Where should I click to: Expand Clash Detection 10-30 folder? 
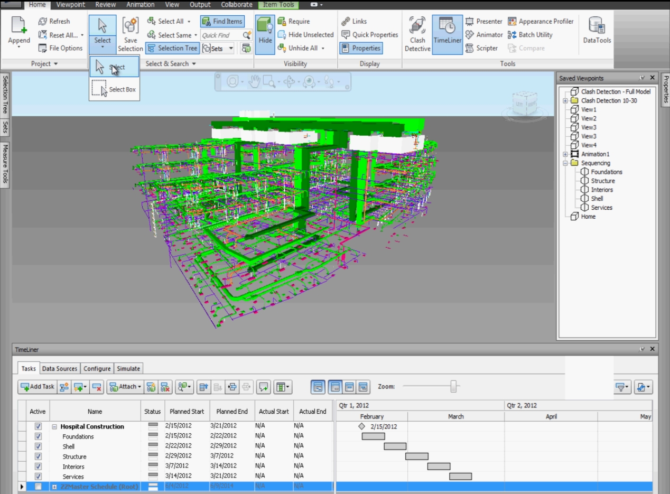tap(565, 100)
